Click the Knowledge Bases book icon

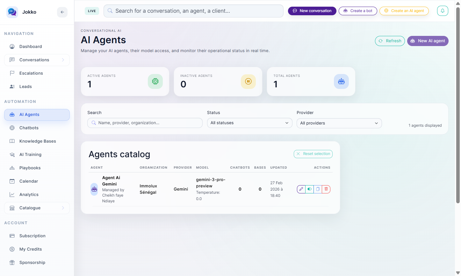12,141
